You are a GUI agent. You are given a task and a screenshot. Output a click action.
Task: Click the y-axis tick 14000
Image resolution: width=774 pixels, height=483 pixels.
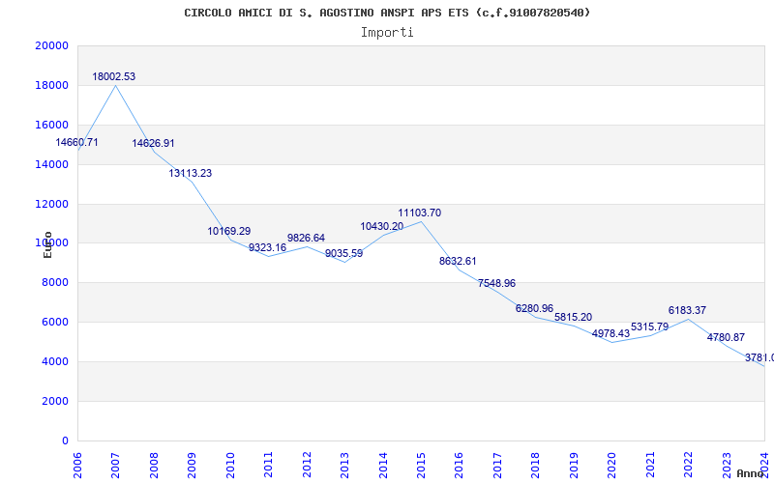tap(51, 164)
